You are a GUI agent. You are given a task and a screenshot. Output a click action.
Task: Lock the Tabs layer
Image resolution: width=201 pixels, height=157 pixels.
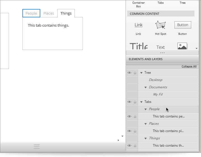(x=135, y=102)
